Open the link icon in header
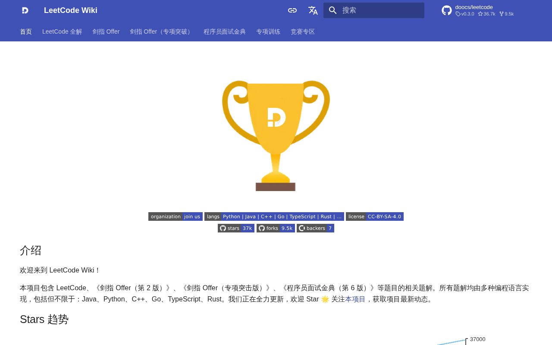552x345 pixels. (292, 10)
